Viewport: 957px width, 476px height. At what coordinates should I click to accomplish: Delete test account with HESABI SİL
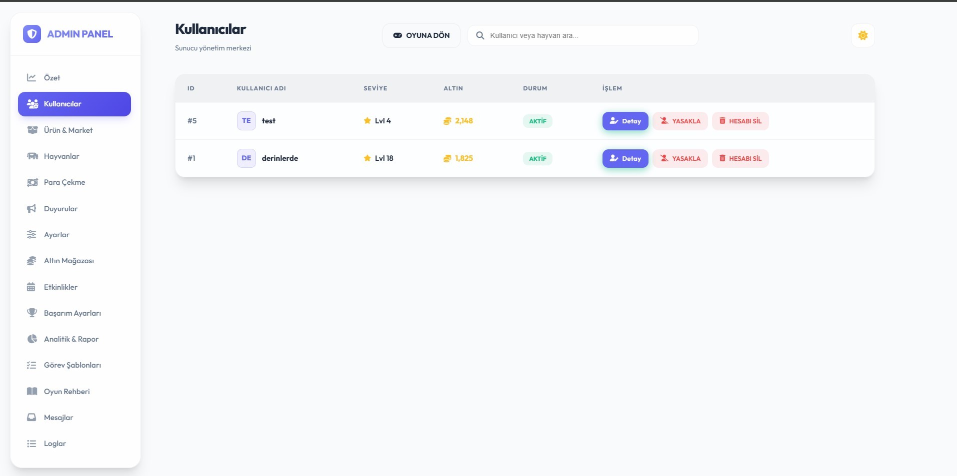click(x=740, y=121)
